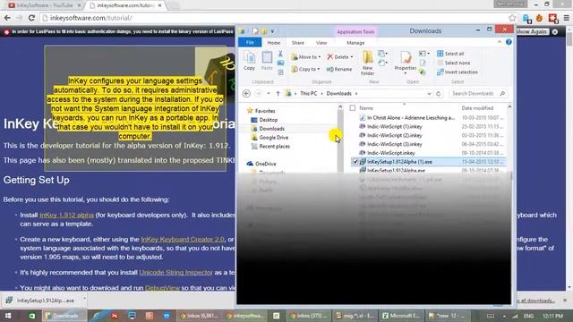The height and width of the screenshot is (322, 573).
Task: Uncheck InKeySetup1.912Alpha (1).exe checkbox
Action: point(355,161)
